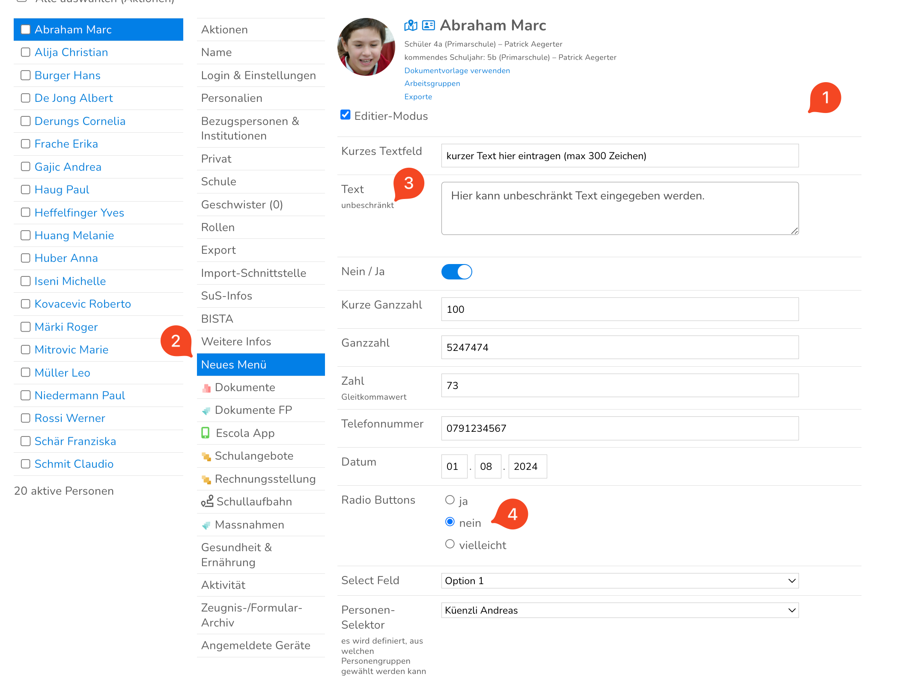Click the yellow icon beside Schulangebote
The width and height of the screenshot is (912, 677).
[x=206, y=457]
